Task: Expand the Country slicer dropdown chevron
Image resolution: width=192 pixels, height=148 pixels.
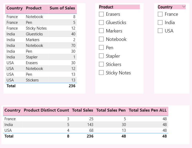Action: [184, 7]
